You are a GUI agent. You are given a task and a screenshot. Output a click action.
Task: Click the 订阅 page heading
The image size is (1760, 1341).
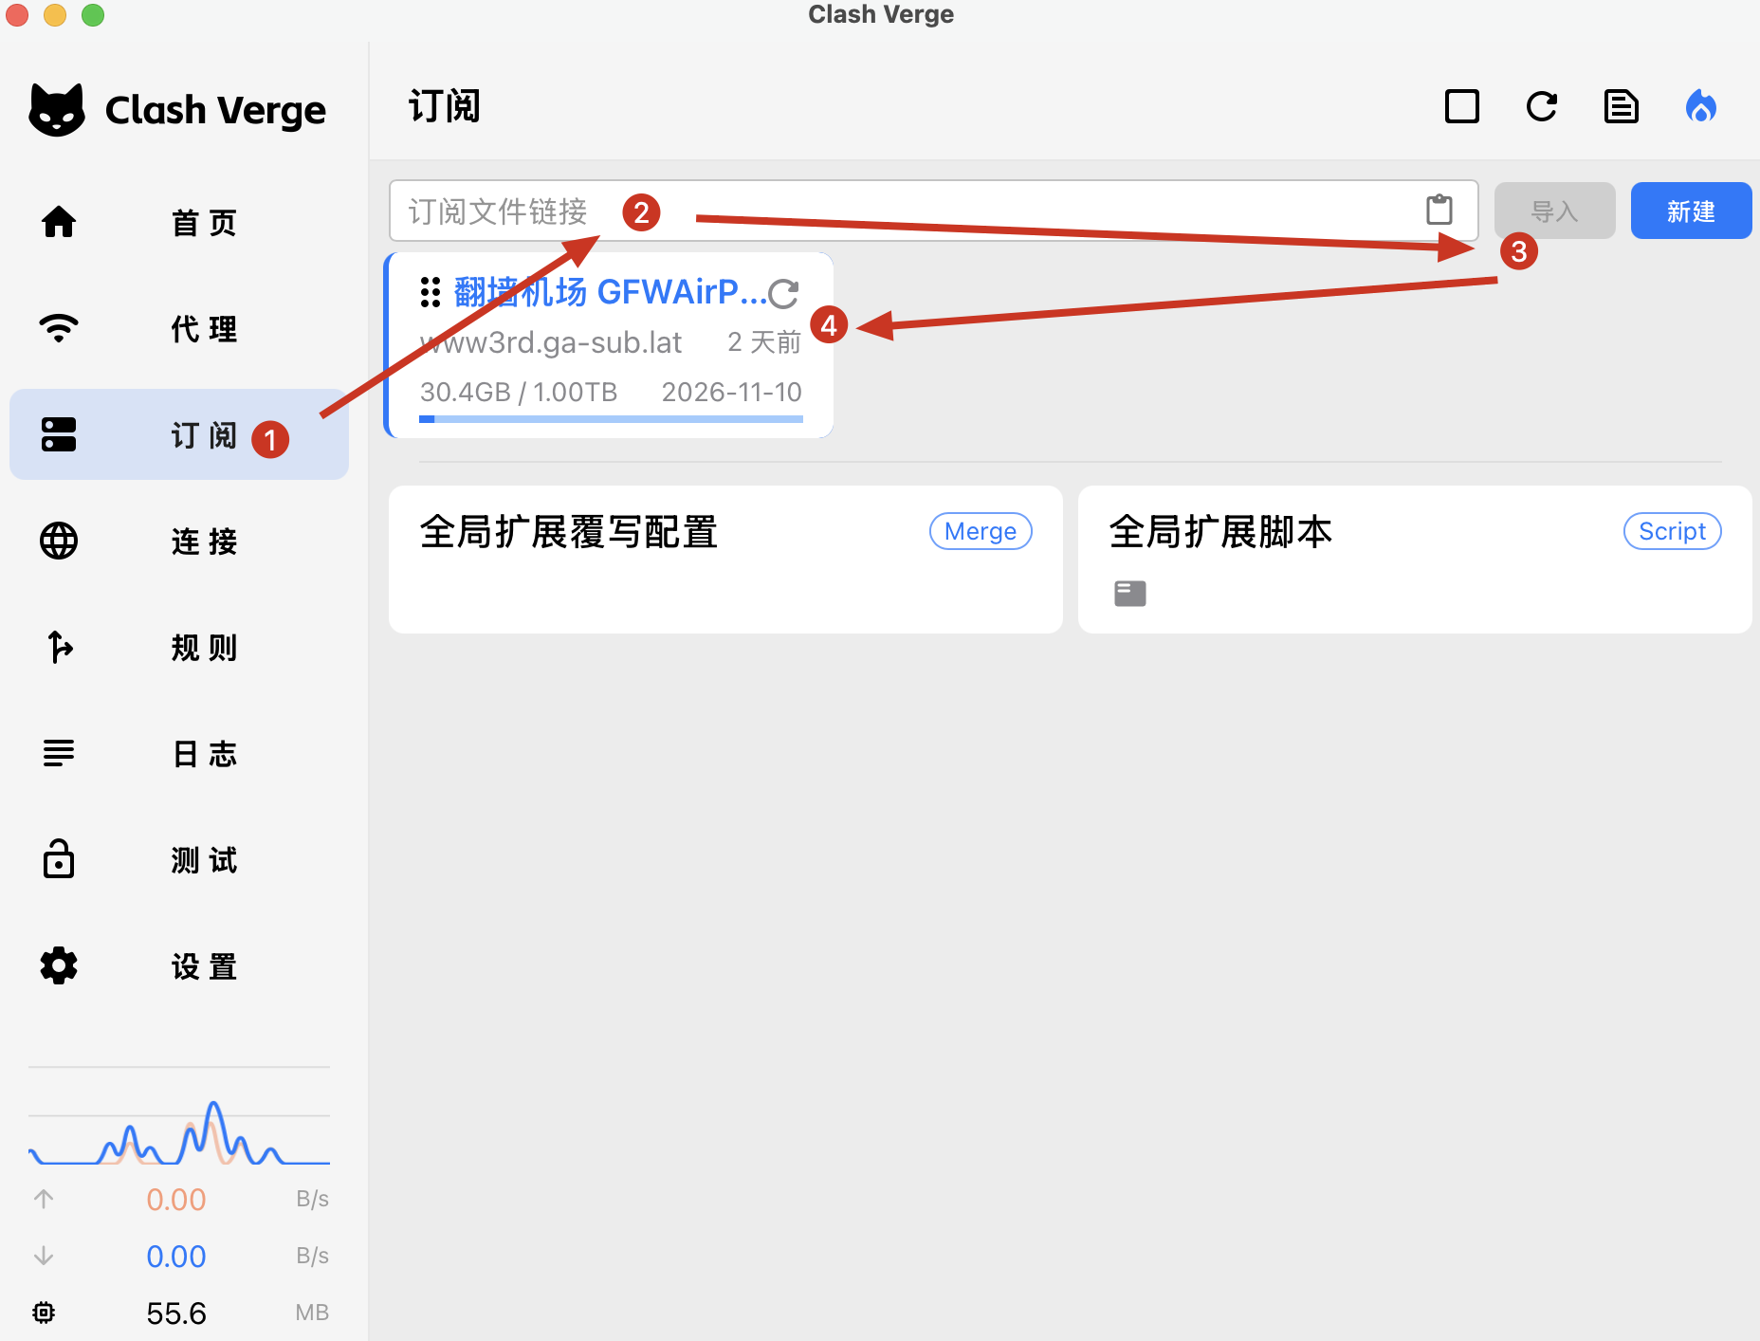point(445,106)
